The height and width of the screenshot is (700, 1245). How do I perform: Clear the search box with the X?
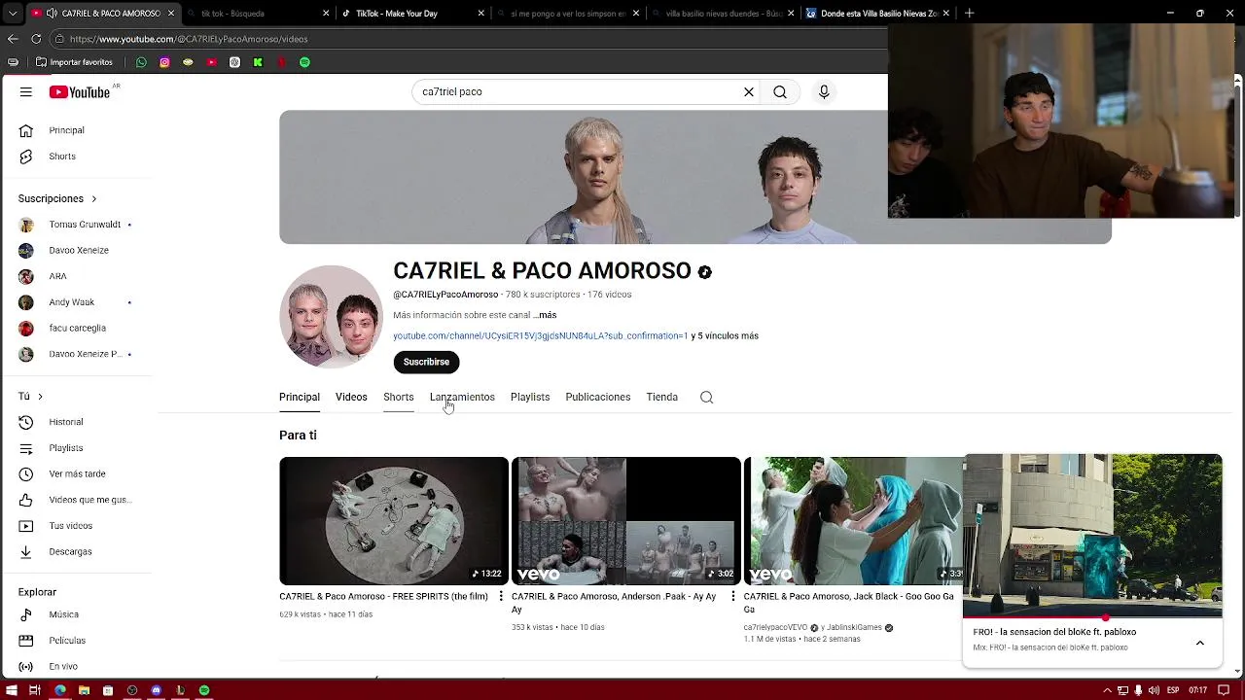coord(749,91)
